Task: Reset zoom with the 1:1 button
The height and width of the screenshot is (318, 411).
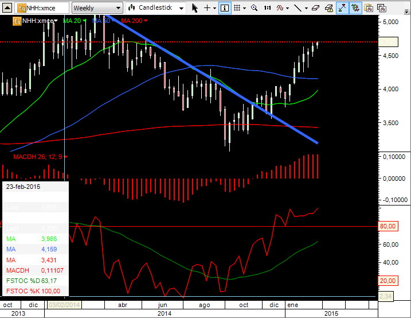Action: [x=267, y=8]
